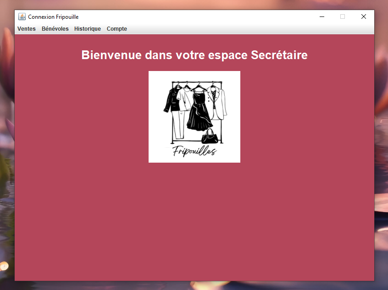
Task: Open the Historique menu
Action: pos(87,28)
